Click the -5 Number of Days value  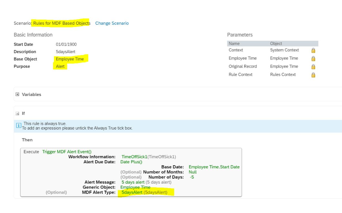[x=192, y=177]
